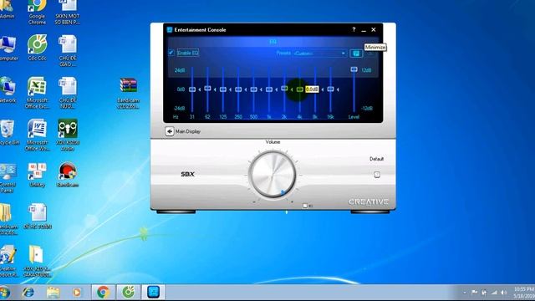Click the reset arrow beside 250 Hz slider
Screen dimensions: 535x301
tap(246, 89)
